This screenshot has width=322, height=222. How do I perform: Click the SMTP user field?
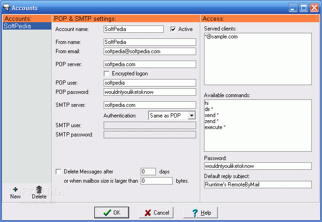(x=150, y=125)
